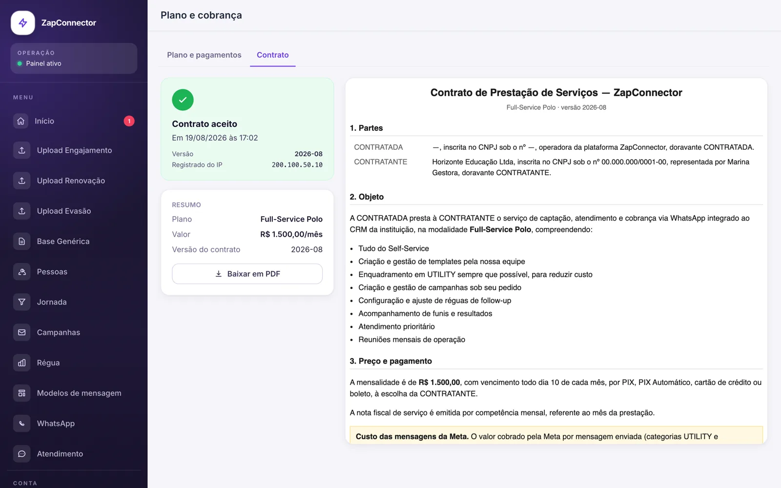
Task: Click the bar chart icon for Régua
Action: point(22,363)
